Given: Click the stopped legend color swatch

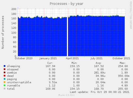Looking at the screenshot, I should click(x=5, y=69).
